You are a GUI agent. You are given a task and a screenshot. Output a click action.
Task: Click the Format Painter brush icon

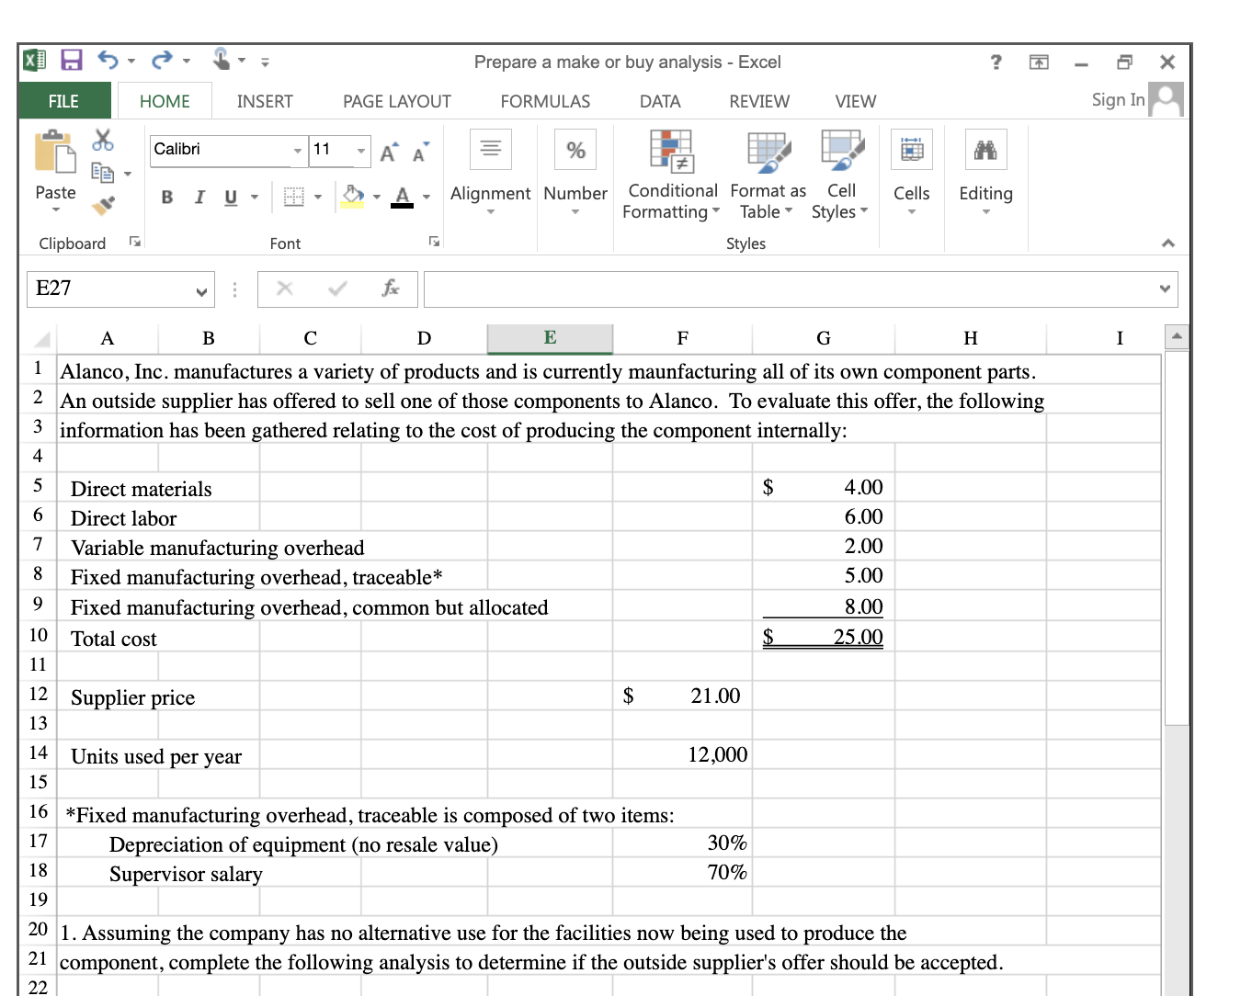coord(103,204)
